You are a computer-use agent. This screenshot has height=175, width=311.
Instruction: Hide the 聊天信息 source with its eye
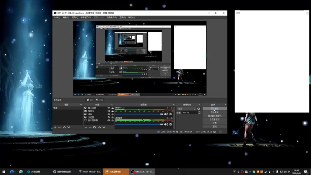point(108,108)
